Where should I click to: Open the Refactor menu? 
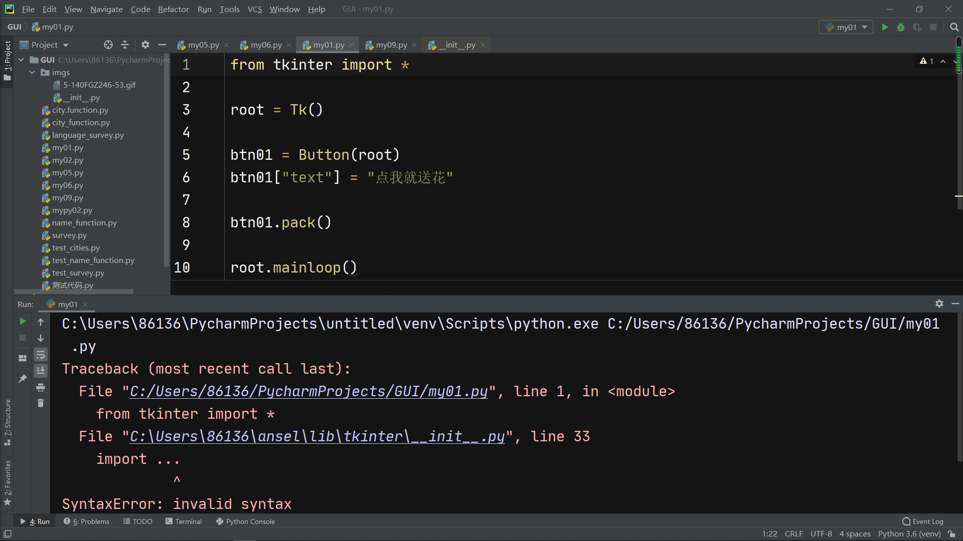[173, 9]
